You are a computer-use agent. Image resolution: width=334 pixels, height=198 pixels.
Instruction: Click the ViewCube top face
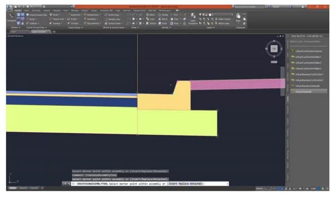click(x=274, y=49)
